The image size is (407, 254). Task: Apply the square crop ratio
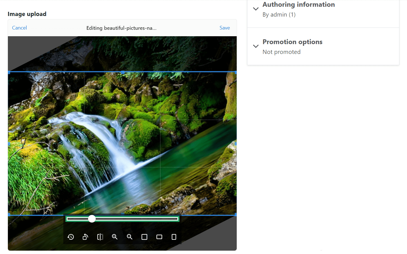point(144,237)
